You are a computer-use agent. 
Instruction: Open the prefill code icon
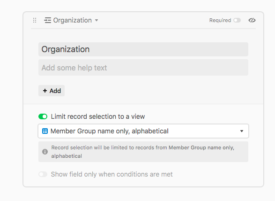pyautogui.click(x=252, y=20)
